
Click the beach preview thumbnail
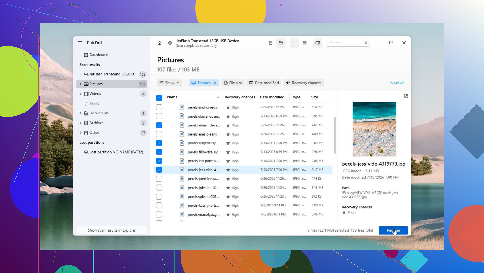click(x=374, y=129)
